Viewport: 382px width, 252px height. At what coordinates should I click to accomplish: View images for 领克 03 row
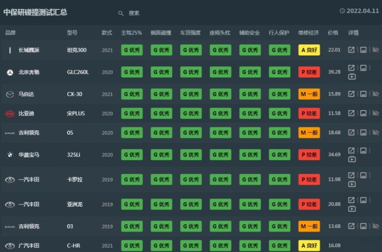363,226
